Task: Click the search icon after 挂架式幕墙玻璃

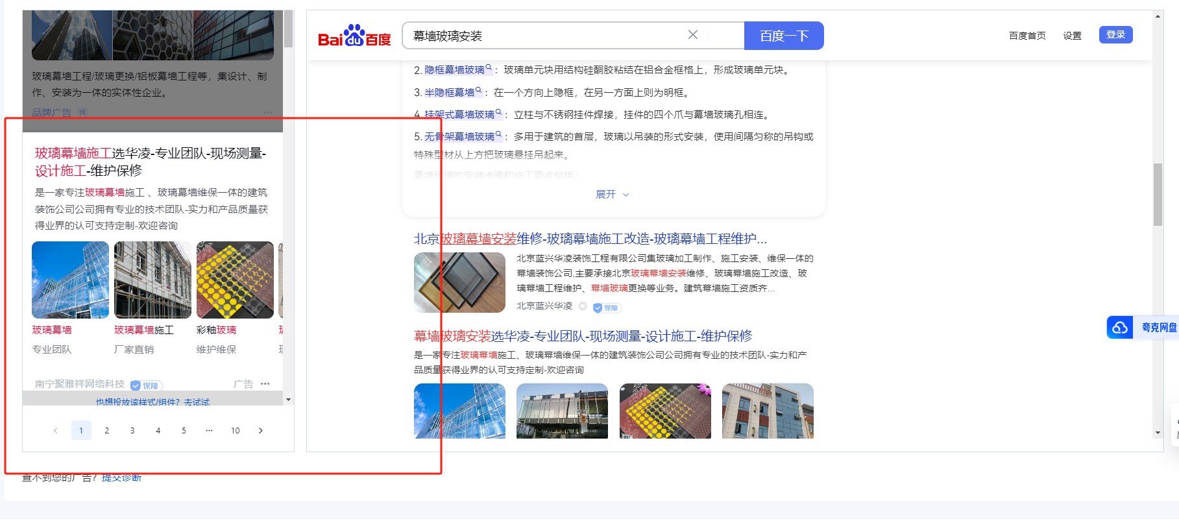Action: [x=498, y=112]
